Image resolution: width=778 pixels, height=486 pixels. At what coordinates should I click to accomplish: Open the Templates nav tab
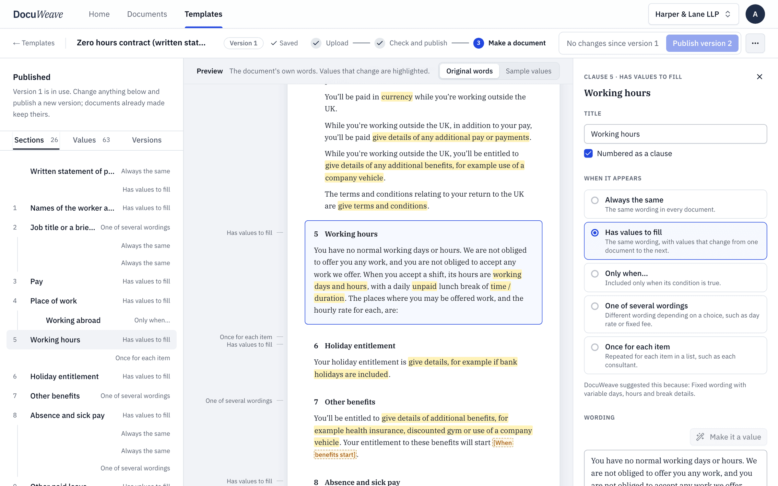(x=203, y=14)
